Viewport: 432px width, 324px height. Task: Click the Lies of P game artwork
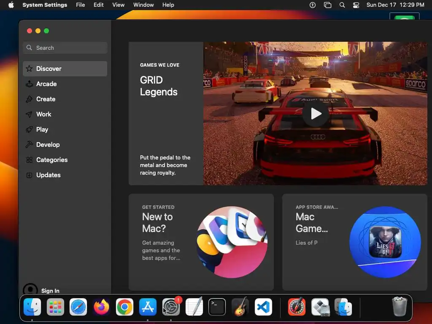coord(385,242)
